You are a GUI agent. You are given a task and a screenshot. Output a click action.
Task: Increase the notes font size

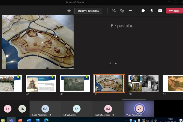[x=111, y=63]
